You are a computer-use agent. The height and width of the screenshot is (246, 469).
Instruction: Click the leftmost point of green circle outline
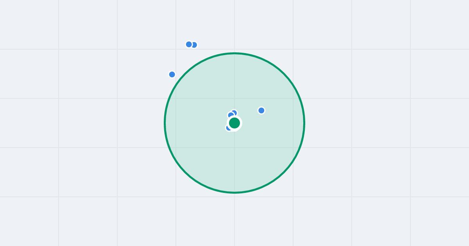165,123
